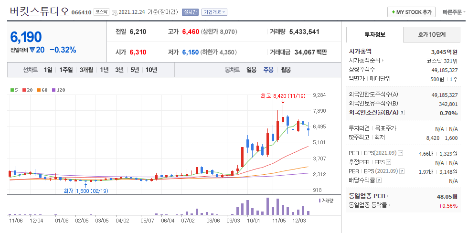Viewport: 468px width, 233px height.
Task: Switch to the 투자정보 tab
Action: click(375, 34)
